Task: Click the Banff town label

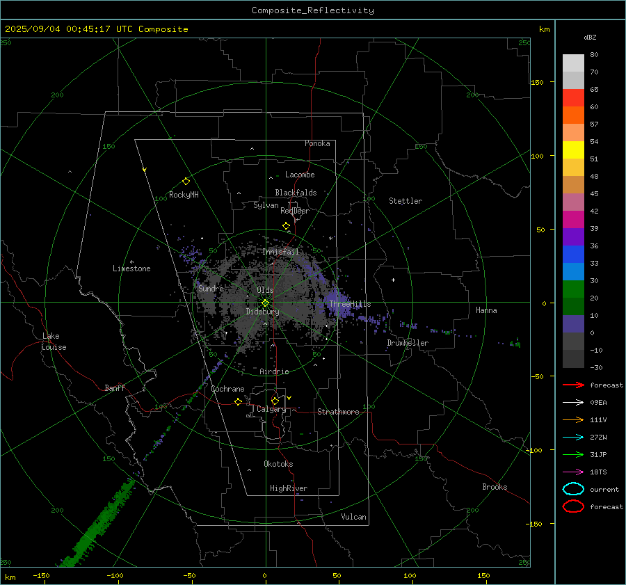Action: (115, 387)
